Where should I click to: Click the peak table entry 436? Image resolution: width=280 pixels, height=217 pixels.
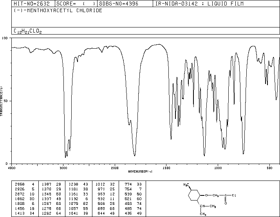[128, 213]
